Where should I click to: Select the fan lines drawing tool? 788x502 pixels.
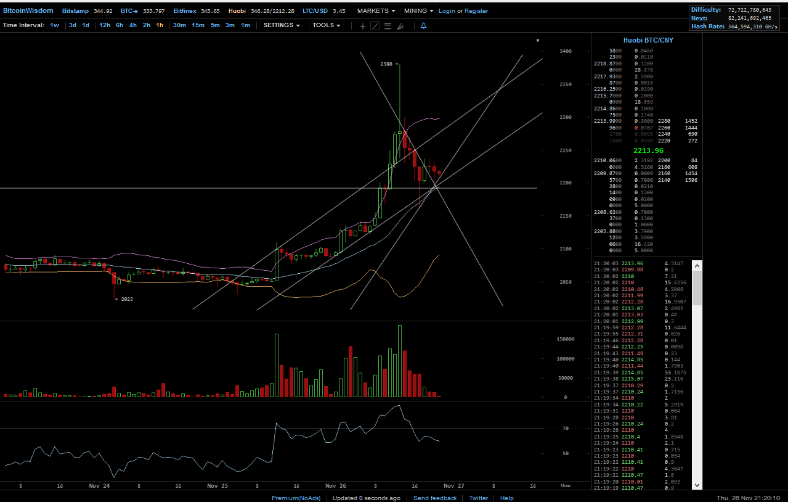click(400, 26)
